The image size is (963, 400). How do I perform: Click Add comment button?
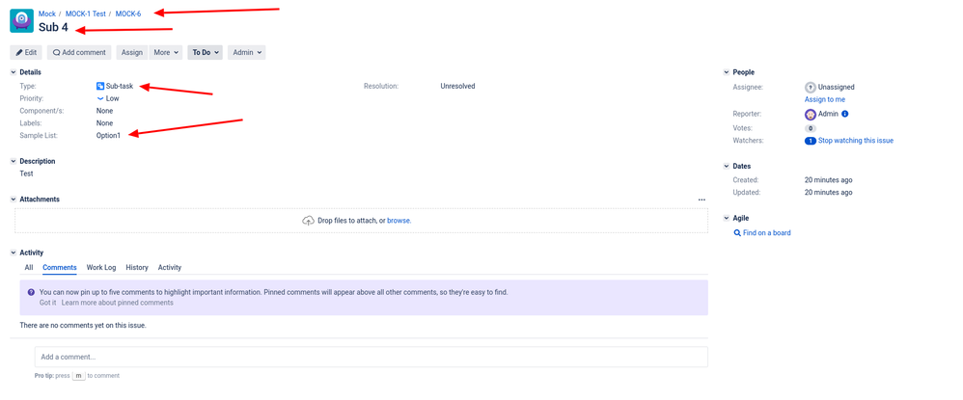point(79,53)
